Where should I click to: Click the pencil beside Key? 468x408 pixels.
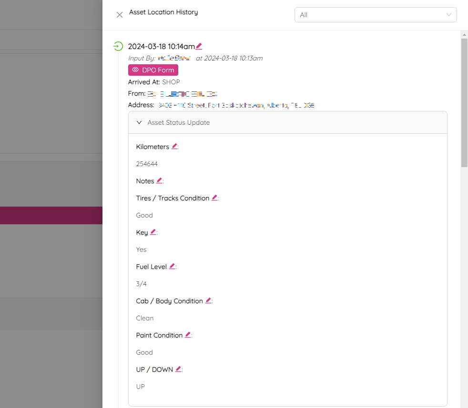[153, 232]
